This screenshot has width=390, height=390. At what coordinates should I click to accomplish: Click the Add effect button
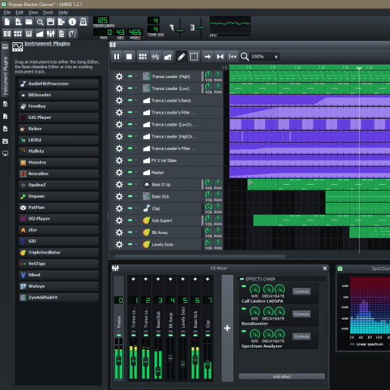(282, 376)
